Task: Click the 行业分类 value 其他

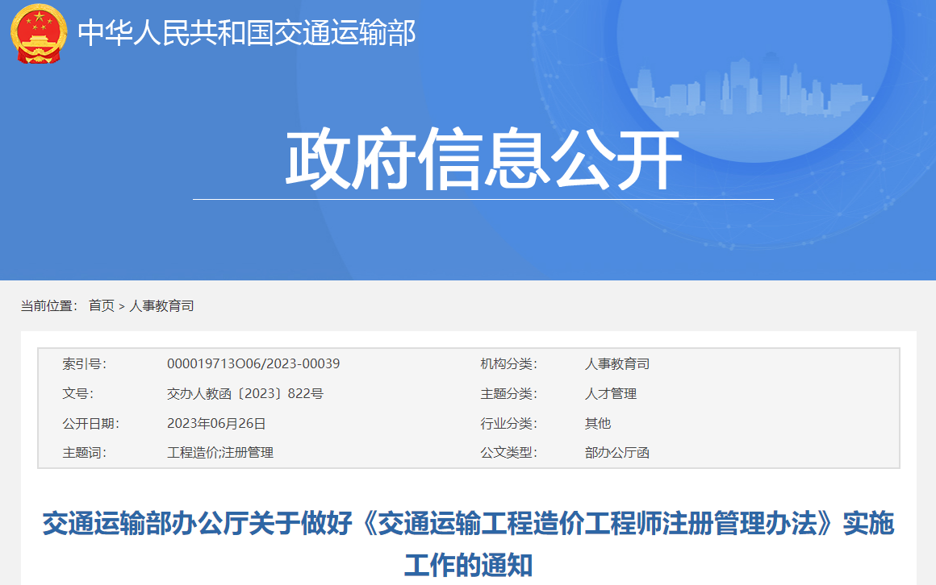Action: point(597,423)
